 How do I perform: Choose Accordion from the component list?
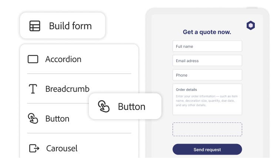[63, 59]
